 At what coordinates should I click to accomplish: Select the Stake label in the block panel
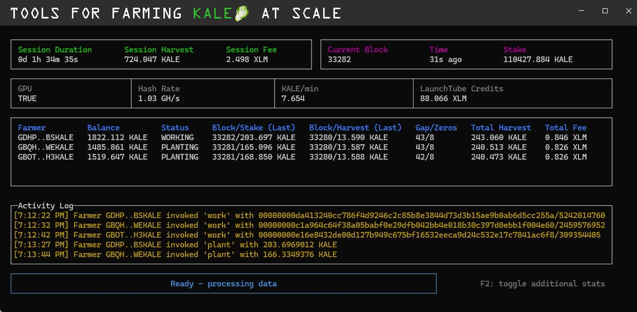click(515, 49)
